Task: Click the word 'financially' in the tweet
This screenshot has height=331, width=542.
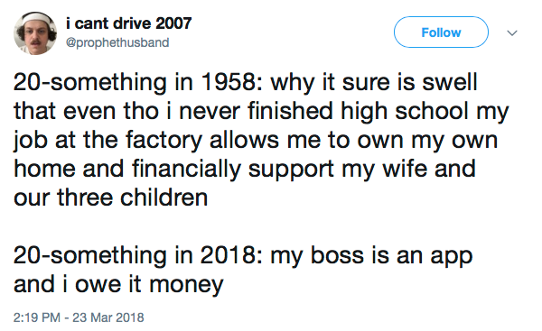Action: [186, 170]
